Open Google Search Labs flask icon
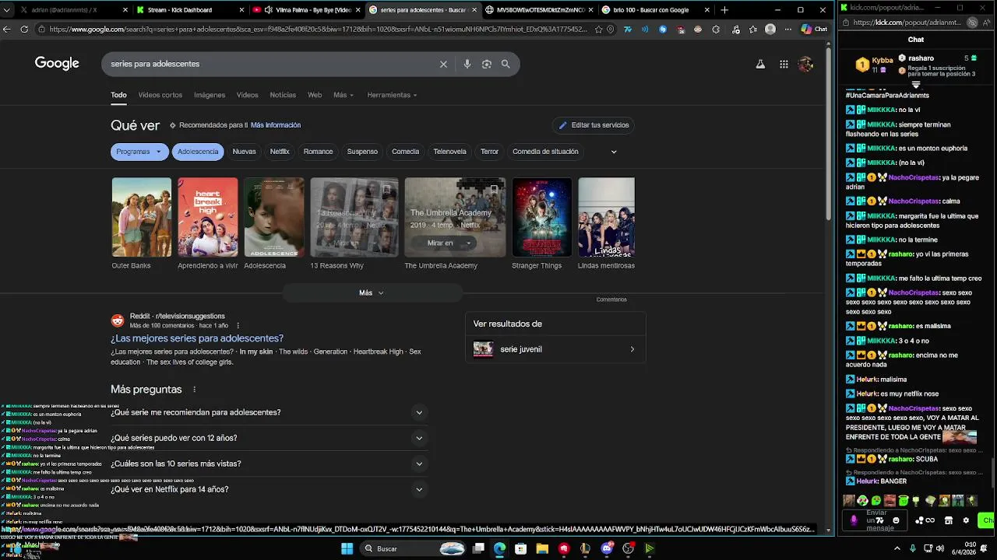 760,64
